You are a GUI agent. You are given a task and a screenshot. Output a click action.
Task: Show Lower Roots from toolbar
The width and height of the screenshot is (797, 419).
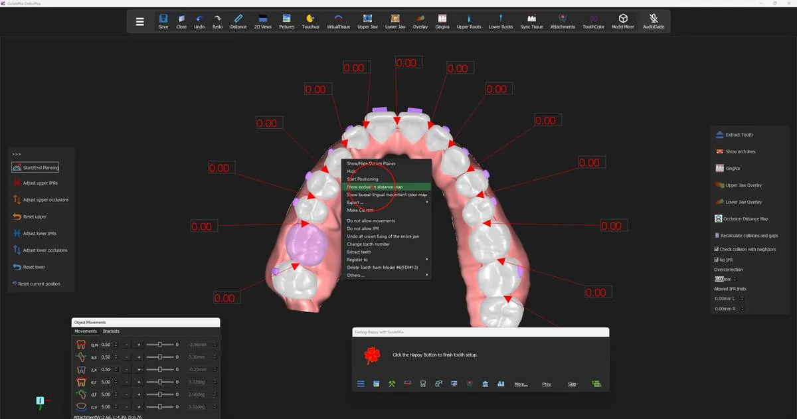[x=501, y=21]
